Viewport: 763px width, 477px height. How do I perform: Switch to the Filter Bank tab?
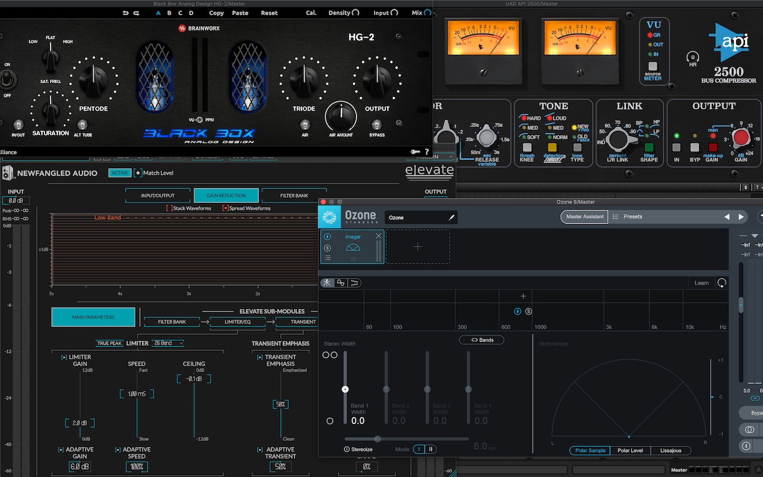pos(294,195)
